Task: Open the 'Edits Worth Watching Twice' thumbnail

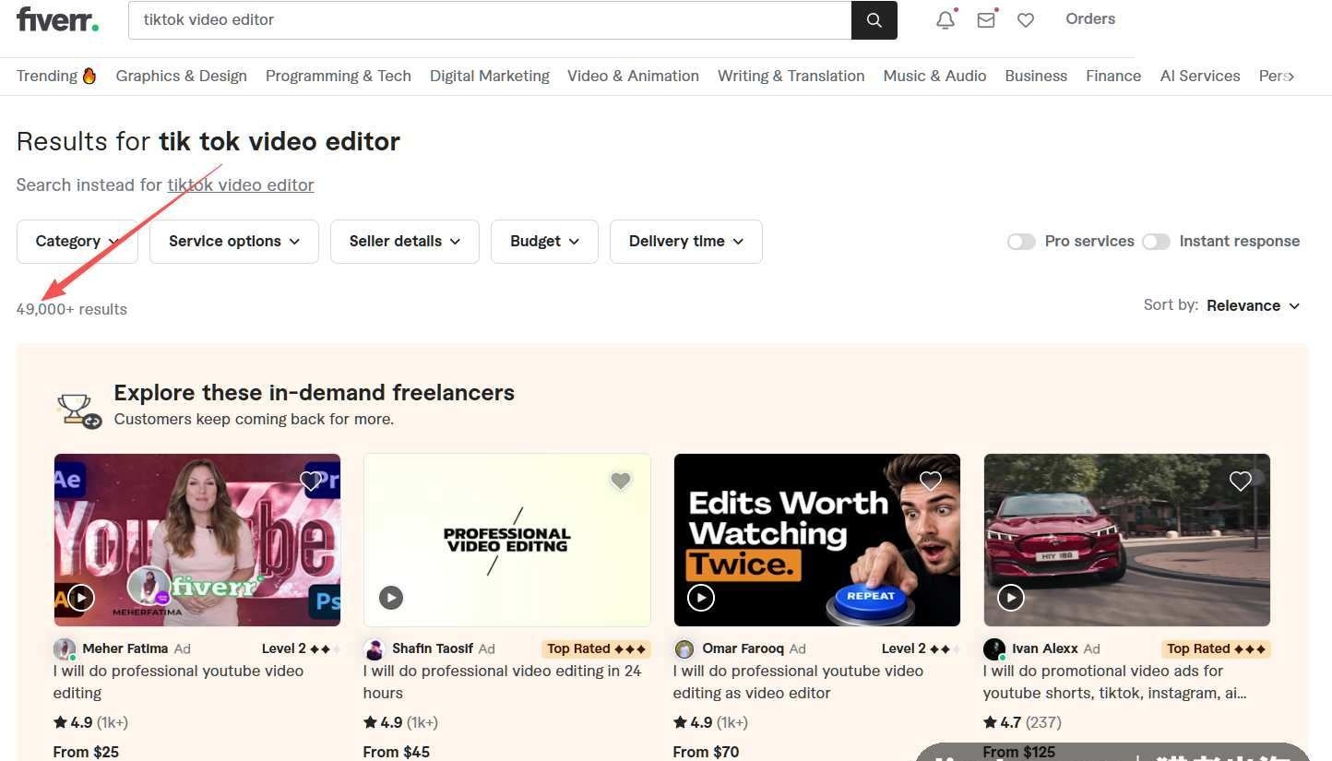Action: tap(817, 540)
